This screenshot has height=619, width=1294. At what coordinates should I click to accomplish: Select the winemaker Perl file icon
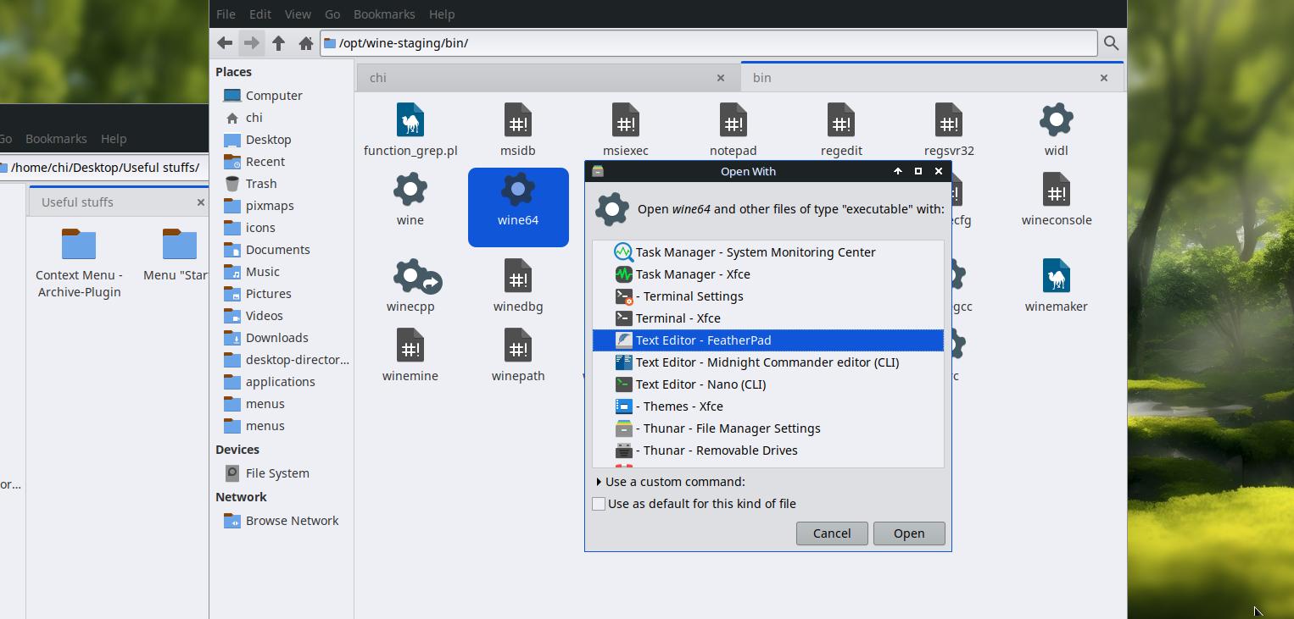tap(1057, 276)
